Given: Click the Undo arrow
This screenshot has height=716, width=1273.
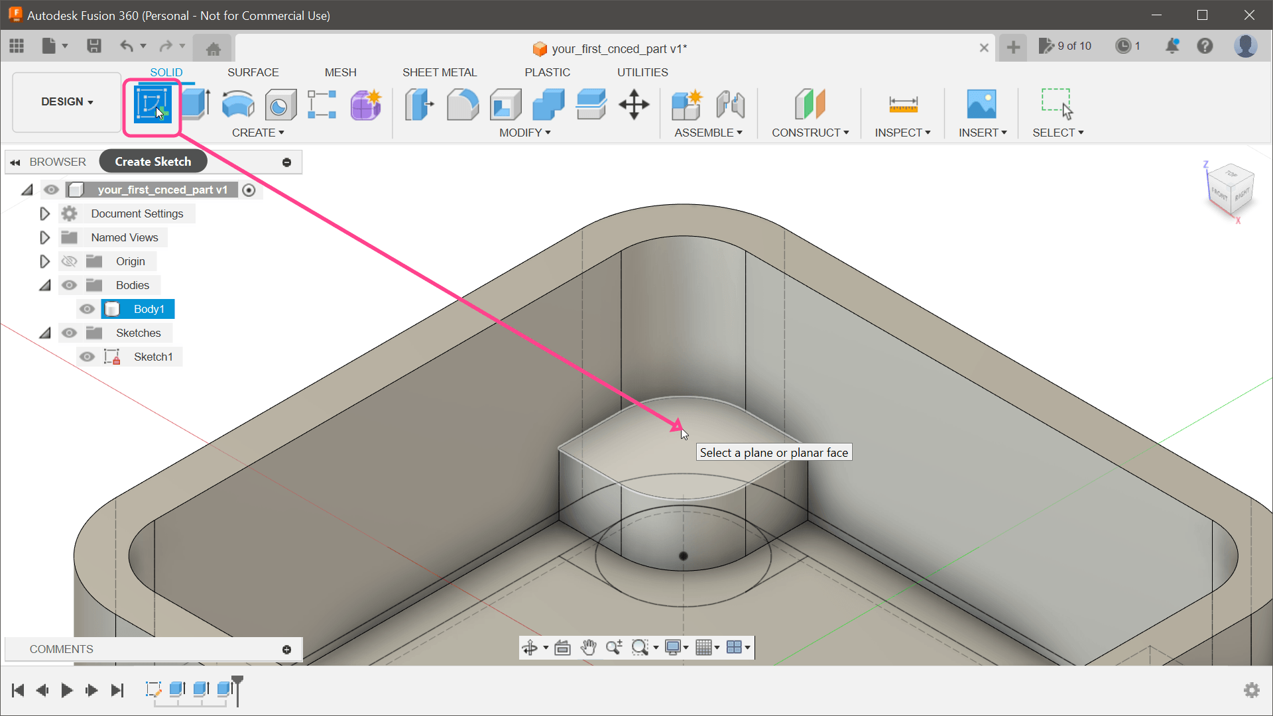Looking at the screenshot, I should pyautogui.click(x=127, y=46).
